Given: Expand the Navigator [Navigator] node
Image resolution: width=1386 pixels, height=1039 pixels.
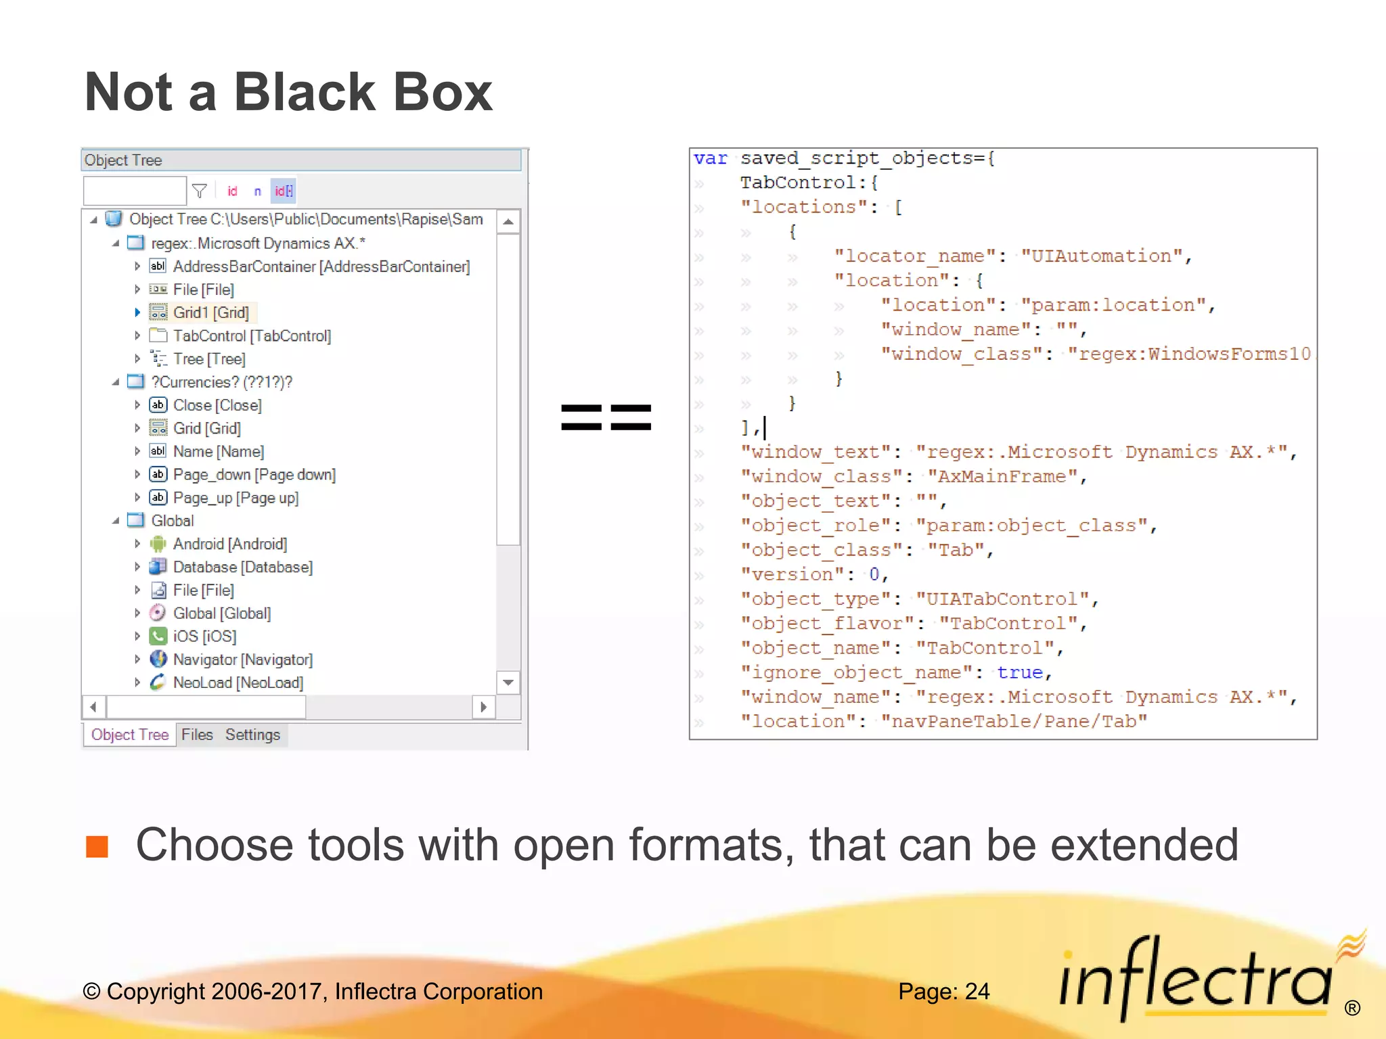Looking at the screenshot, I should coord(137,660).
